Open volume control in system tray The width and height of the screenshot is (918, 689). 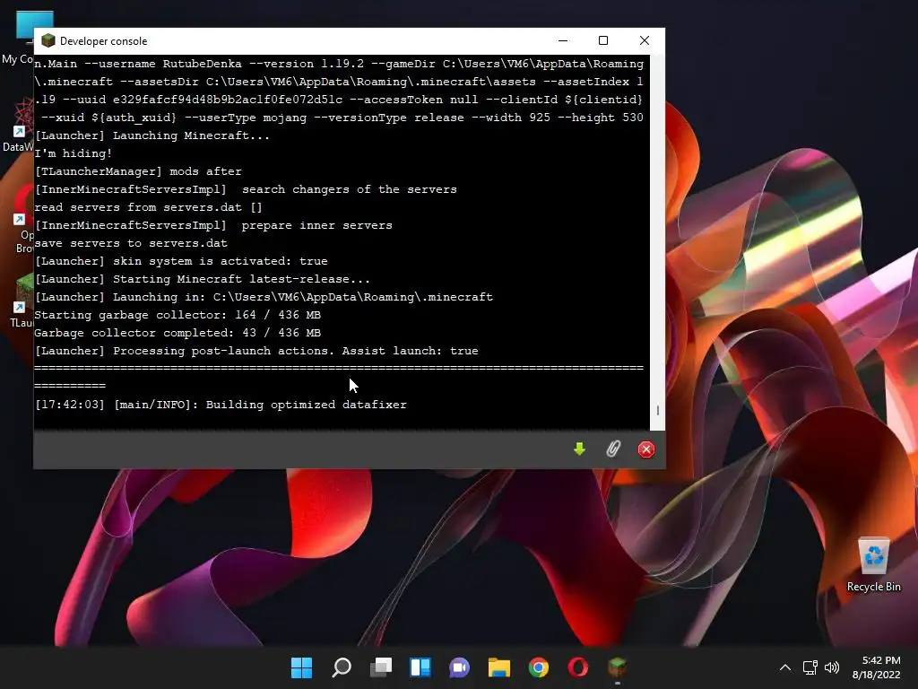click(831, 667)
